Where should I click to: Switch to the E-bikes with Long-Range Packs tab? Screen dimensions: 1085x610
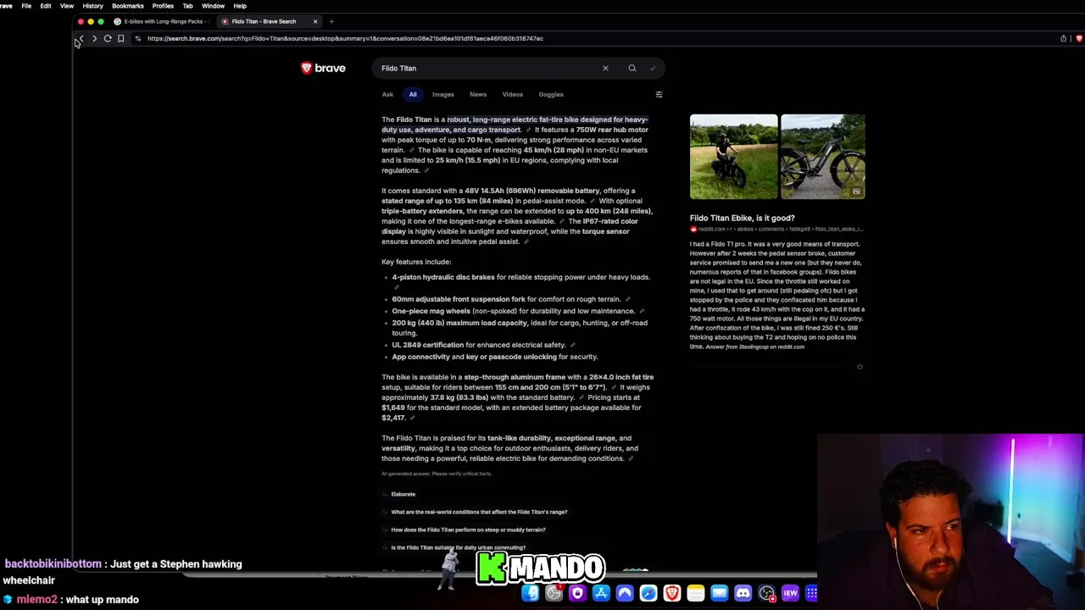(160, 21)
